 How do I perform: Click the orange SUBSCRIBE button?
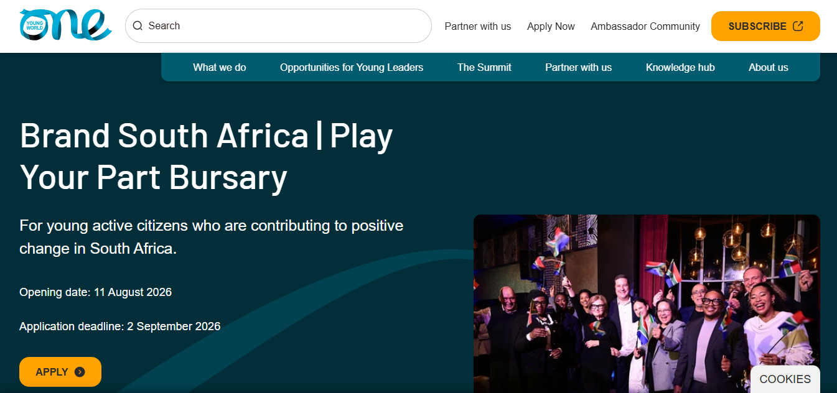765,26
